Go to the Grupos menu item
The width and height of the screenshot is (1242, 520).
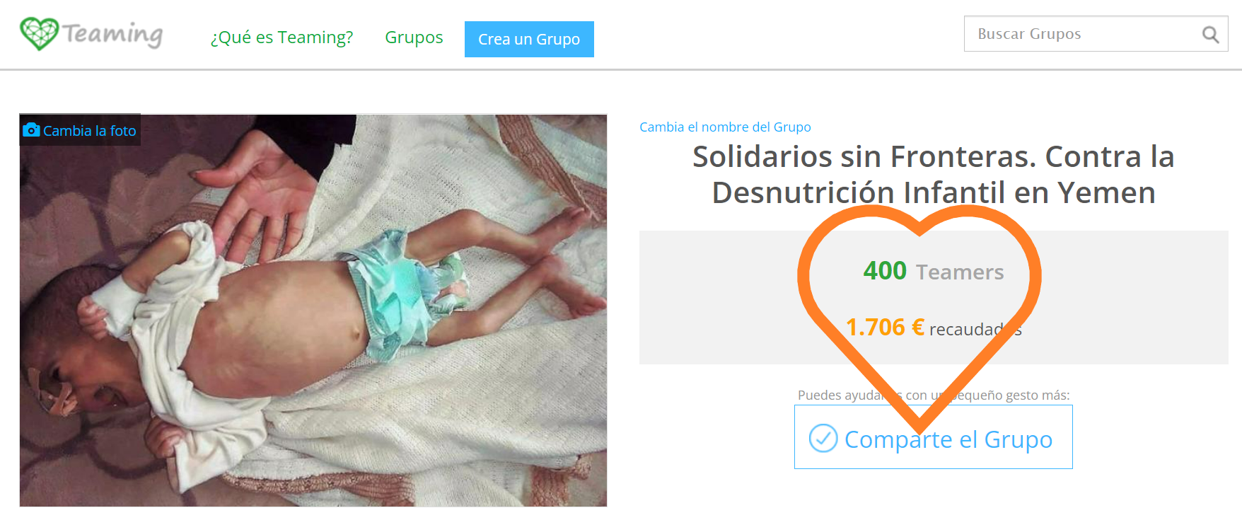414,37
